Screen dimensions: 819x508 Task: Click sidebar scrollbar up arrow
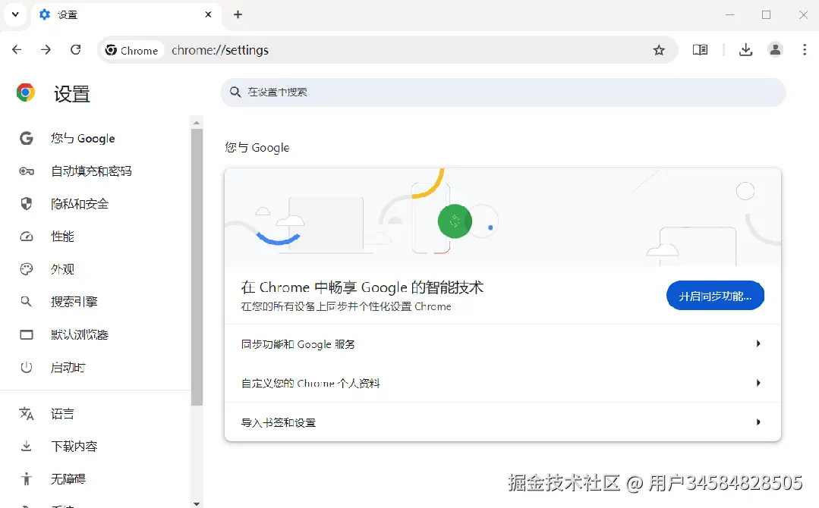(197, 123)
